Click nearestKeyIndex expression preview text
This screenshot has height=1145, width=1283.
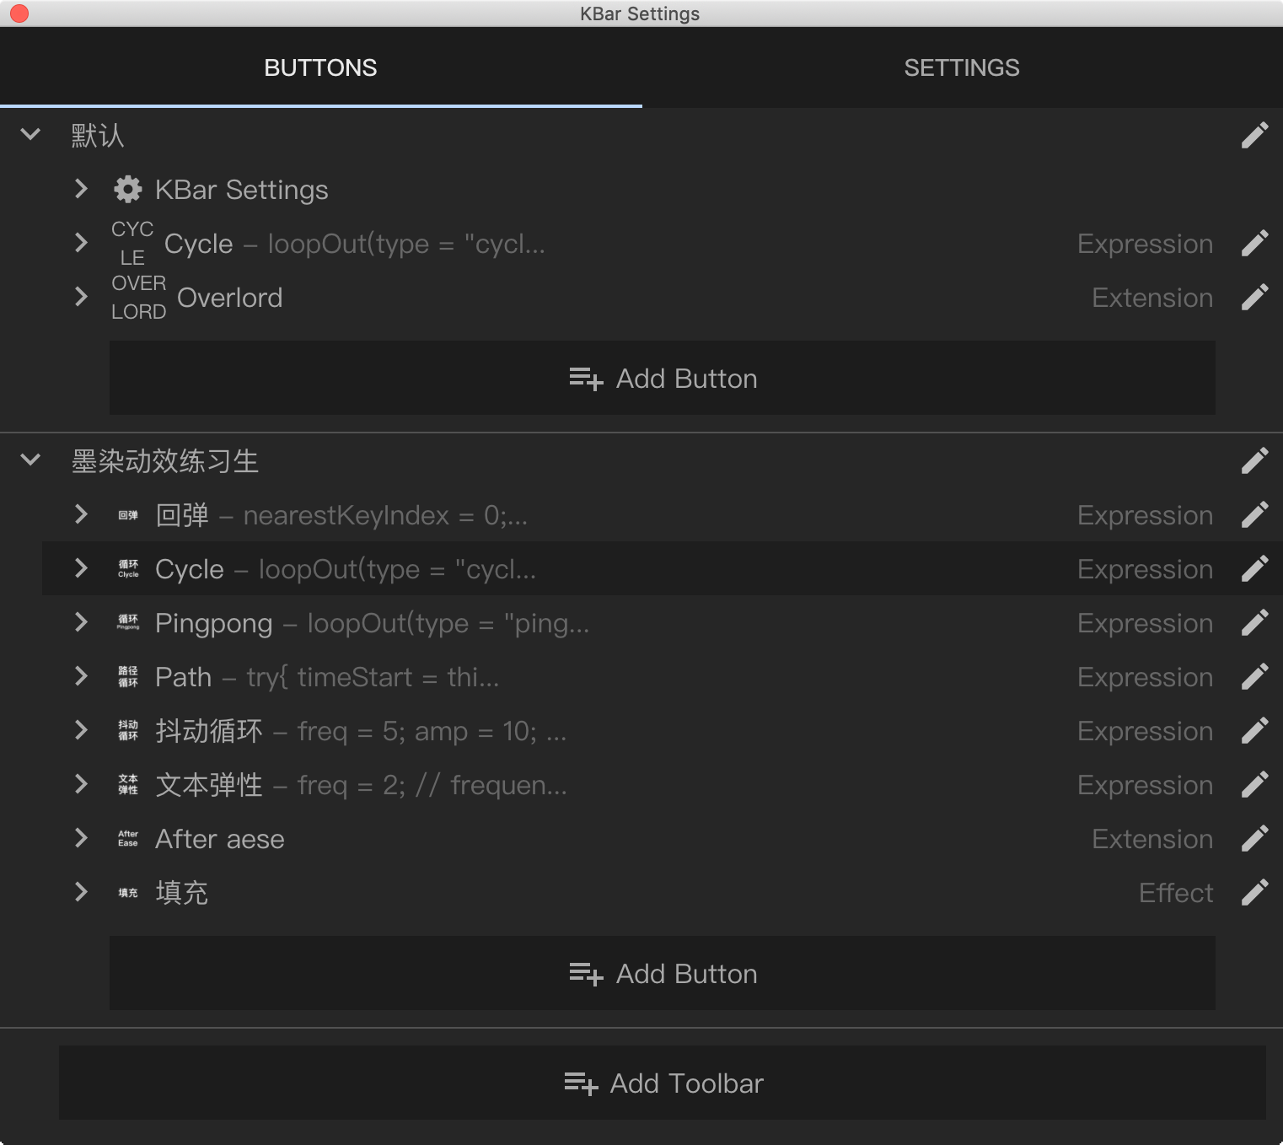point(385,515)
